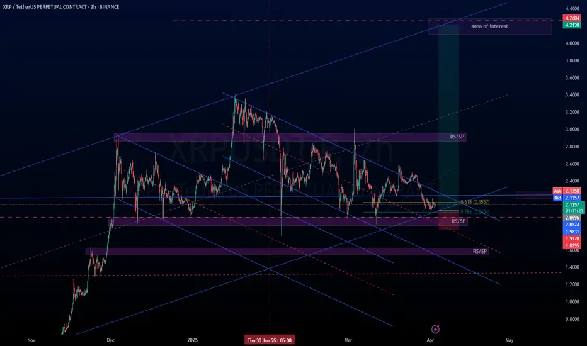Click Nov on the time axis
Screen dimensions: 587x346
point(31,340)
